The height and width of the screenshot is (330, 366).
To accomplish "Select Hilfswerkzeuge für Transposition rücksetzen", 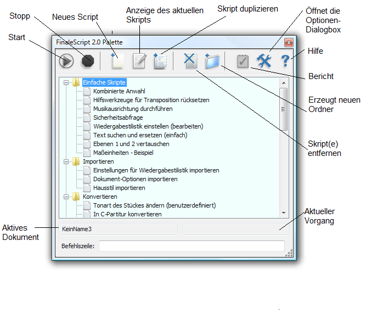I will pos(151,100).
